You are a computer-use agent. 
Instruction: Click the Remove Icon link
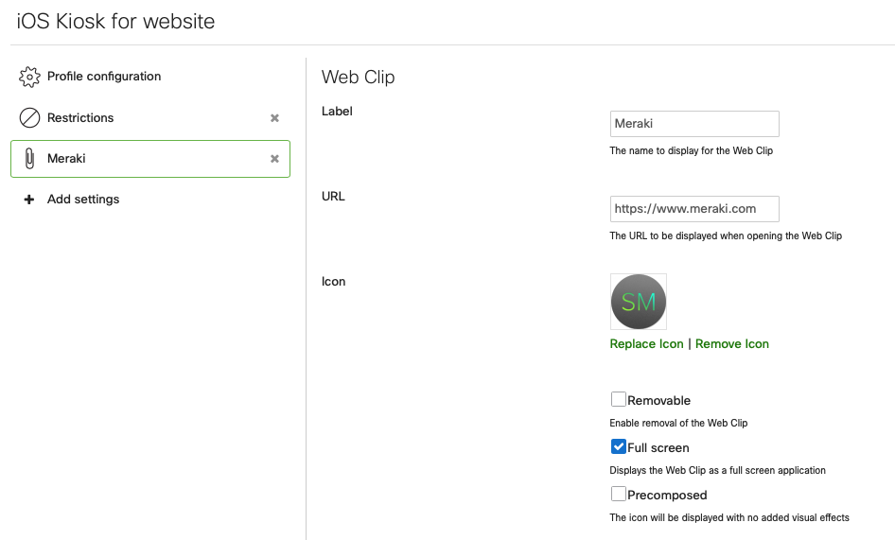732,344
